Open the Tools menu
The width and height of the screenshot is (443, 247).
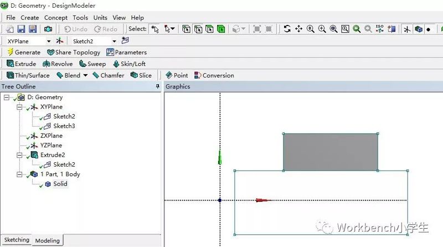[x=80, y=18]
